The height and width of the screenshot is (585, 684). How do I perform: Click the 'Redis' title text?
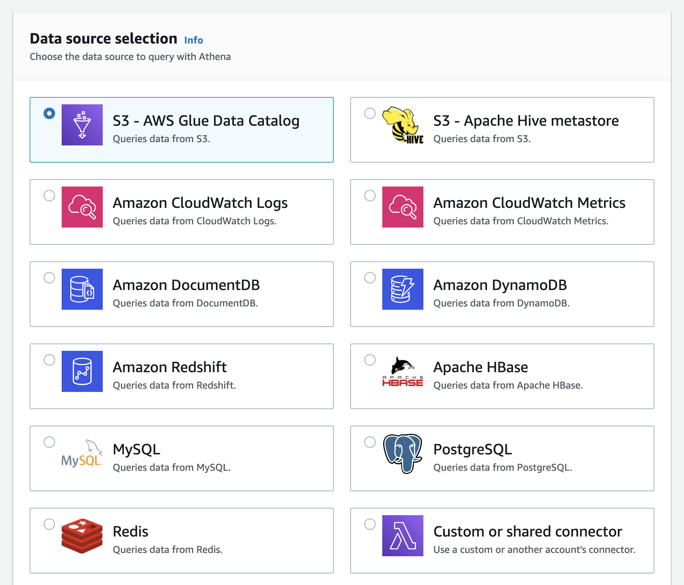click(x=130, y=532)
